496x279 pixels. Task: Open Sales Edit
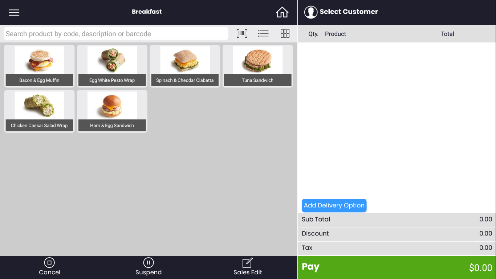(248, 267)
